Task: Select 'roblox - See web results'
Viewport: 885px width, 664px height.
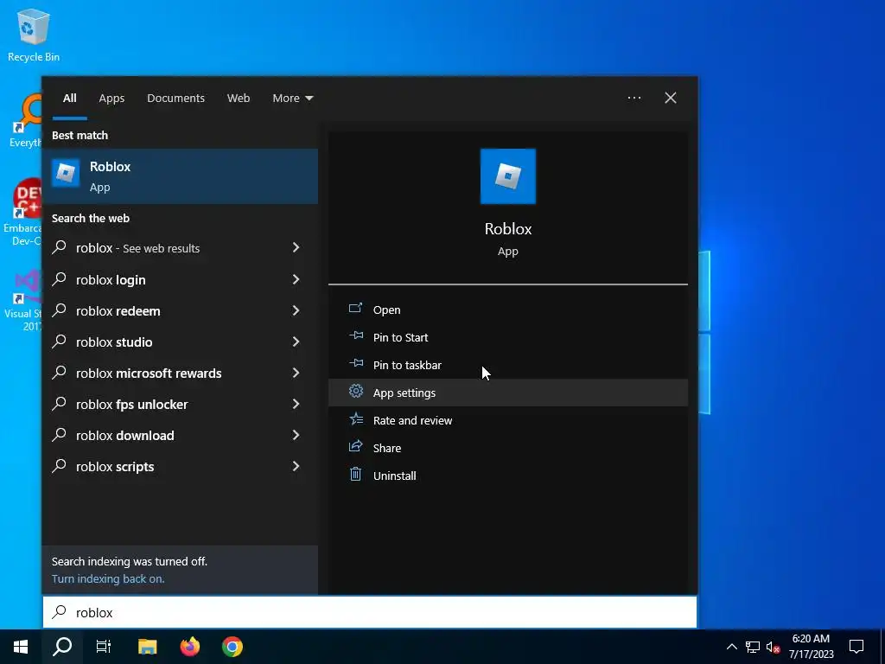Action: click(x=180, y=248)
